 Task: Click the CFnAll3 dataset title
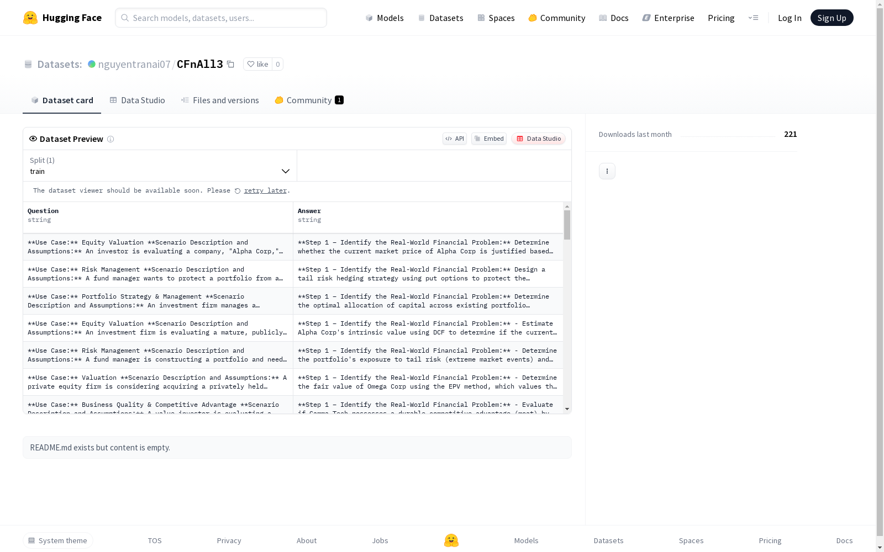[200, 64]
